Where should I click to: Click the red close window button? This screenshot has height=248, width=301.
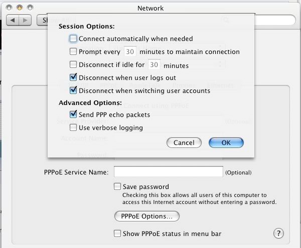click(x=9, y=8)
